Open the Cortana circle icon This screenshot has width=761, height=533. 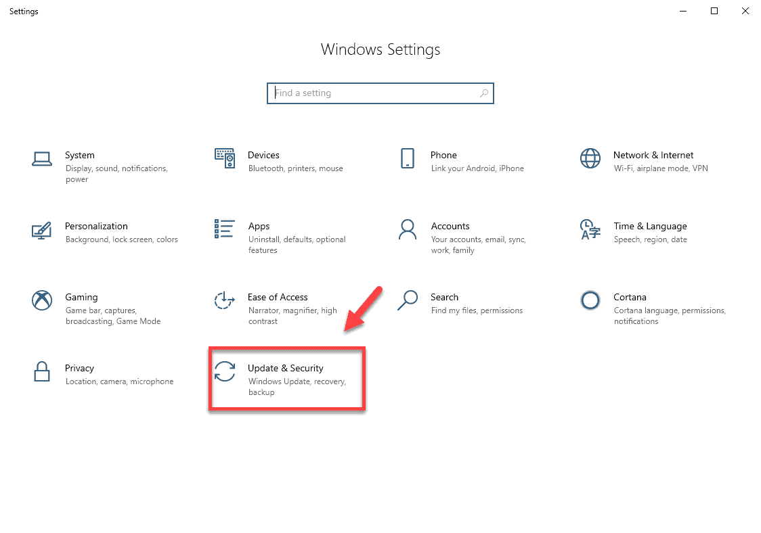pyautogui.click(x=590, y=300)
